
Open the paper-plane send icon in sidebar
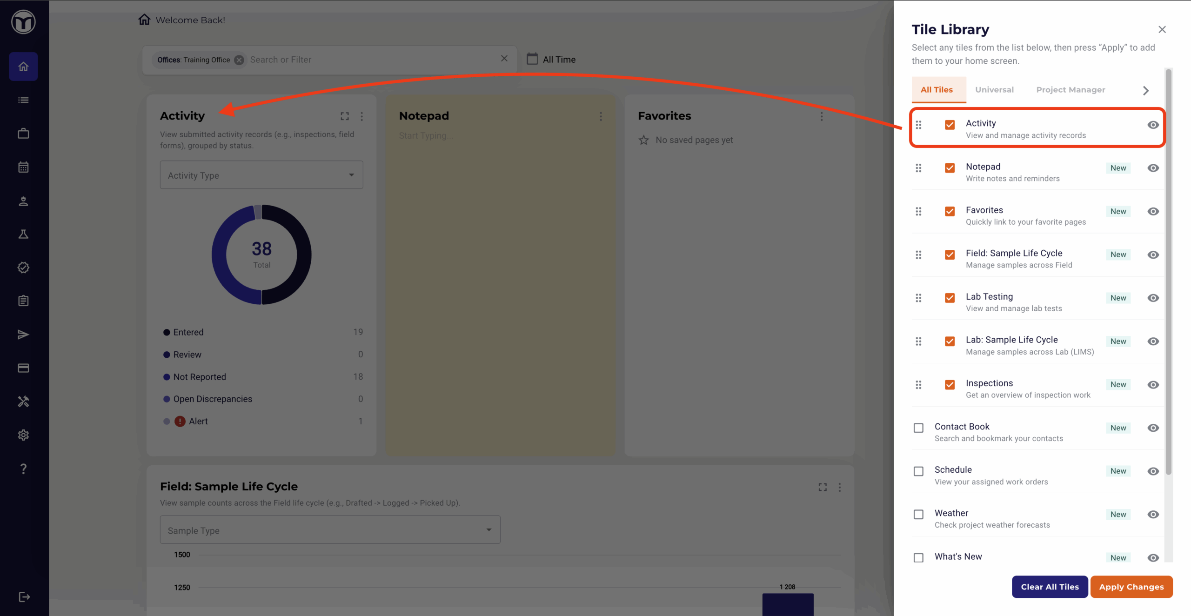click(23, 335)
